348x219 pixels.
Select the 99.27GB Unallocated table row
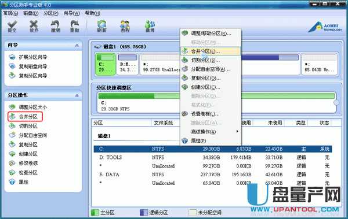pos(213,166)
